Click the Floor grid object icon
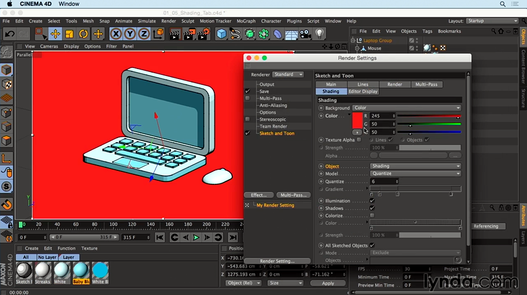The width and height of the screenshot is (527, 295). [x=291, y=35]
